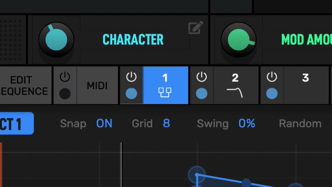Click the EDIT SEQUENCE button
The height and width of the screenshot is (187, 332).
point(26,85)
